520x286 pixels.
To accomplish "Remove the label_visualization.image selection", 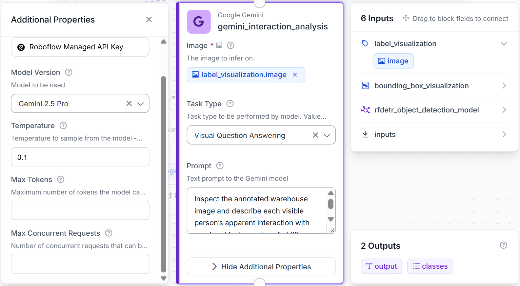I will (295, 75).
